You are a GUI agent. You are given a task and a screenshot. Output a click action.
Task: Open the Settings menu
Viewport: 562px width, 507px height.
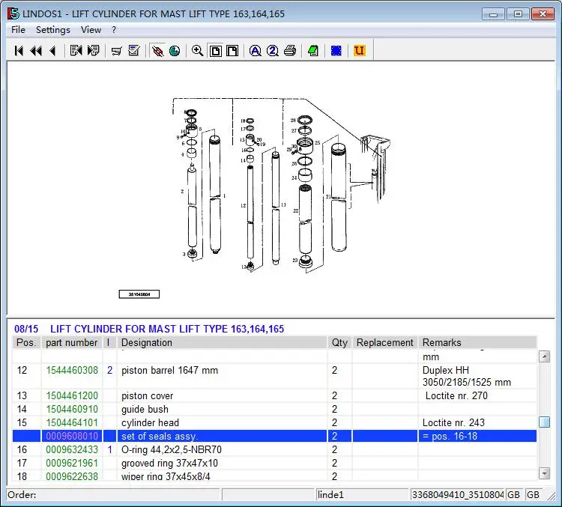click(52, 30)
